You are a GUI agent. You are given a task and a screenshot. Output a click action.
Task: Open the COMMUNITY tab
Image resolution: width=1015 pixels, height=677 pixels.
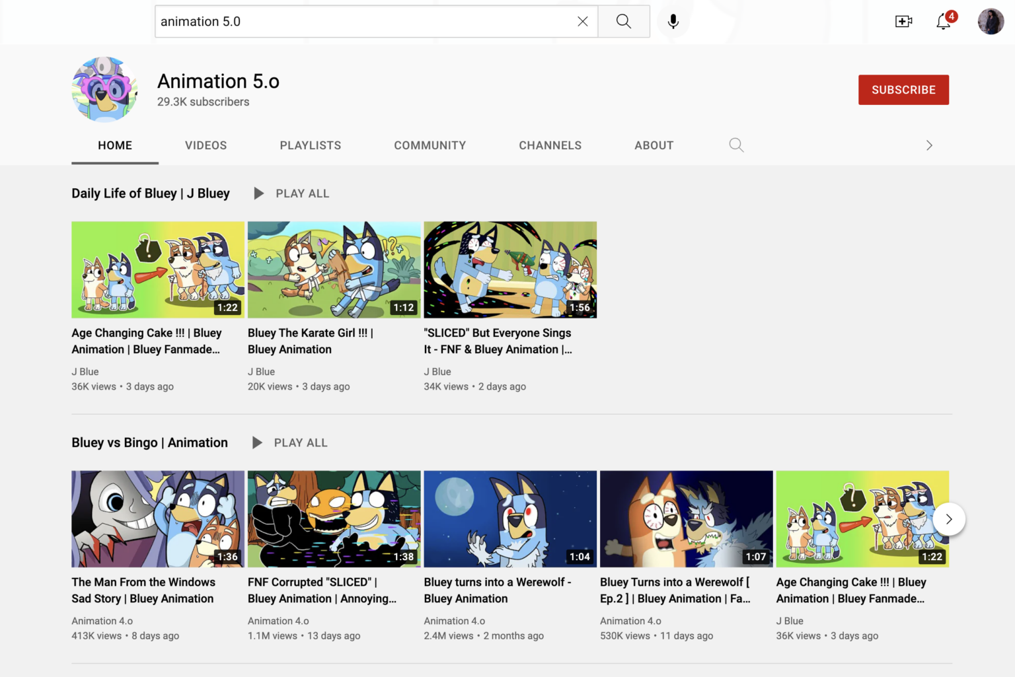point(430,145)
